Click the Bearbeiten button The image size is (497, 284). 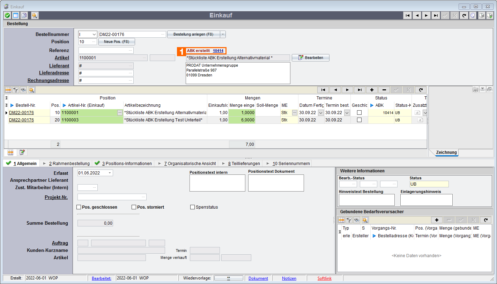point(311,58)
